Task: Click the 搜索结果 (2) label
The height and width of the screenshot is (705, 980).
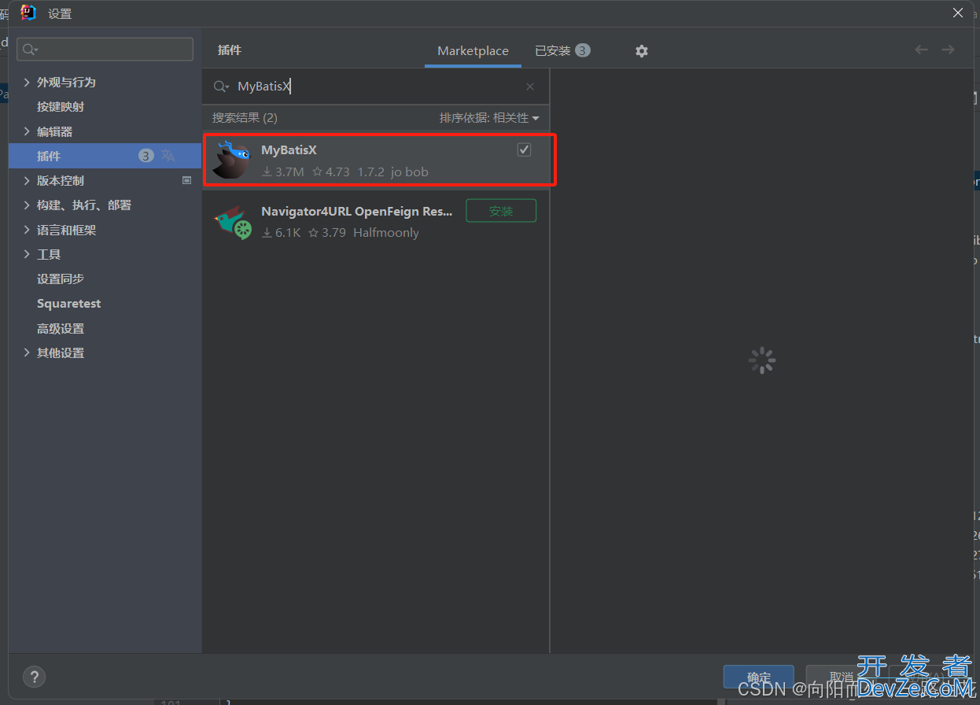Action: (x=245, y=118)
